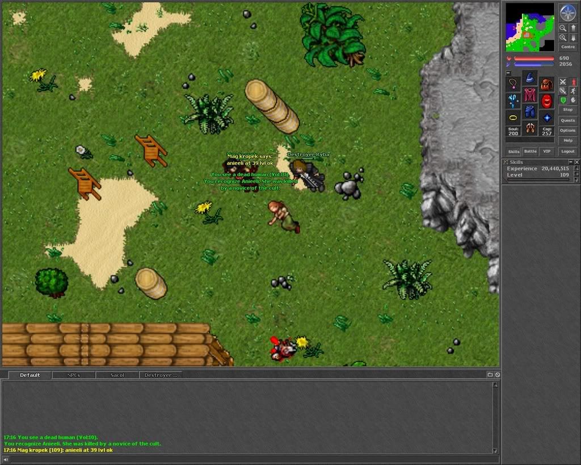Toggle chase opponent mode (running figure)
The width and height of the screenshot is (581, 465).
[573, 91]
